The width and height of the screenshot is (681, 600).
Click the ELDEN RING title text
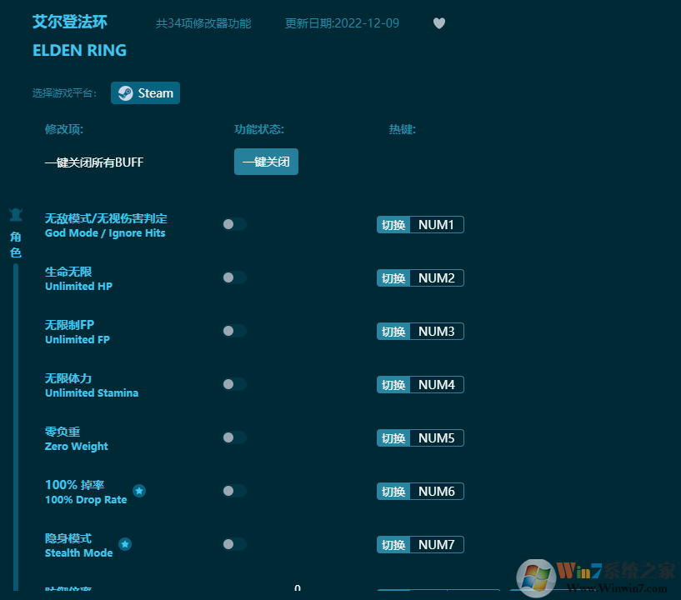coord(80,50)
